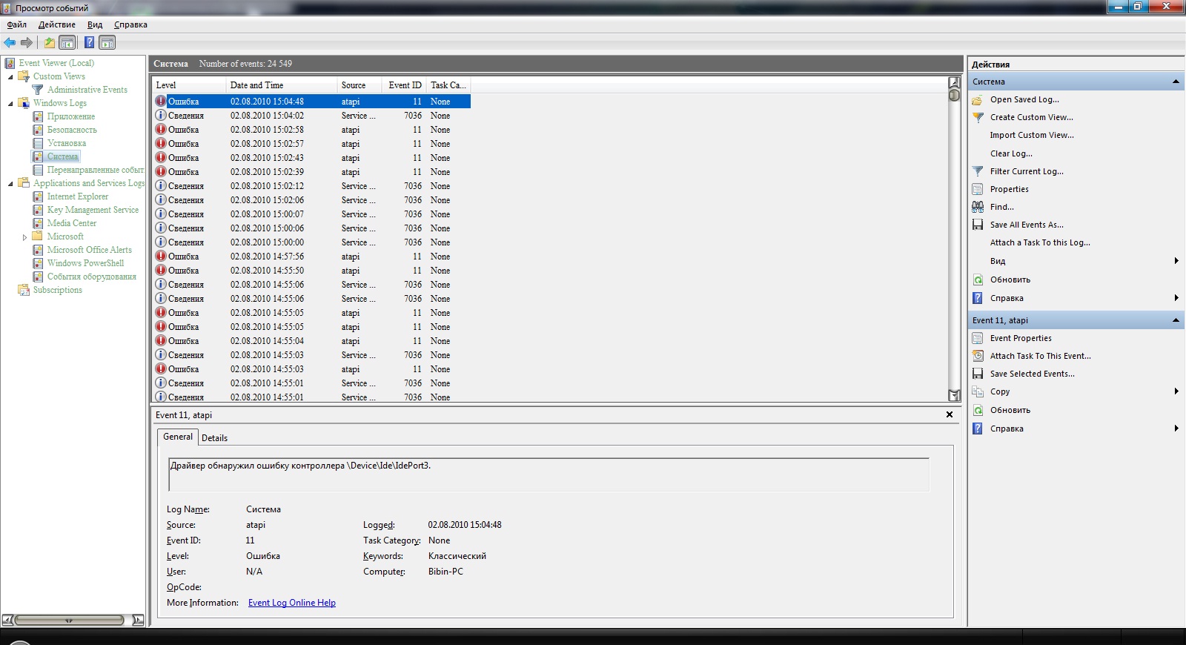1186x645 pixels.
Task: Select the Ошибка event at 14:55:50
Action: [x=311, y=271]
